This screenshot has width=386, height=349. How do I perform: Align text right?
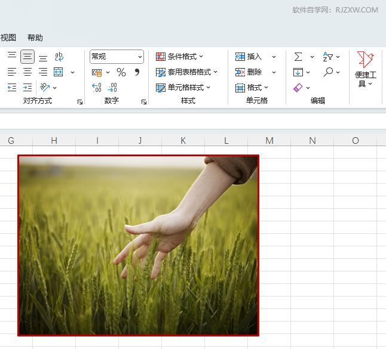click(x=43, y=72)
